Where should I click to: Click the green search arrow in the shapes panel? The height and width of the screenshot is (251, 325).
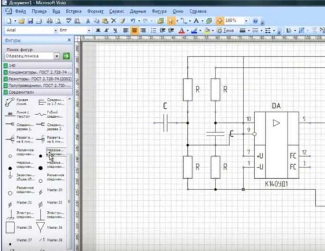[66, 56]
